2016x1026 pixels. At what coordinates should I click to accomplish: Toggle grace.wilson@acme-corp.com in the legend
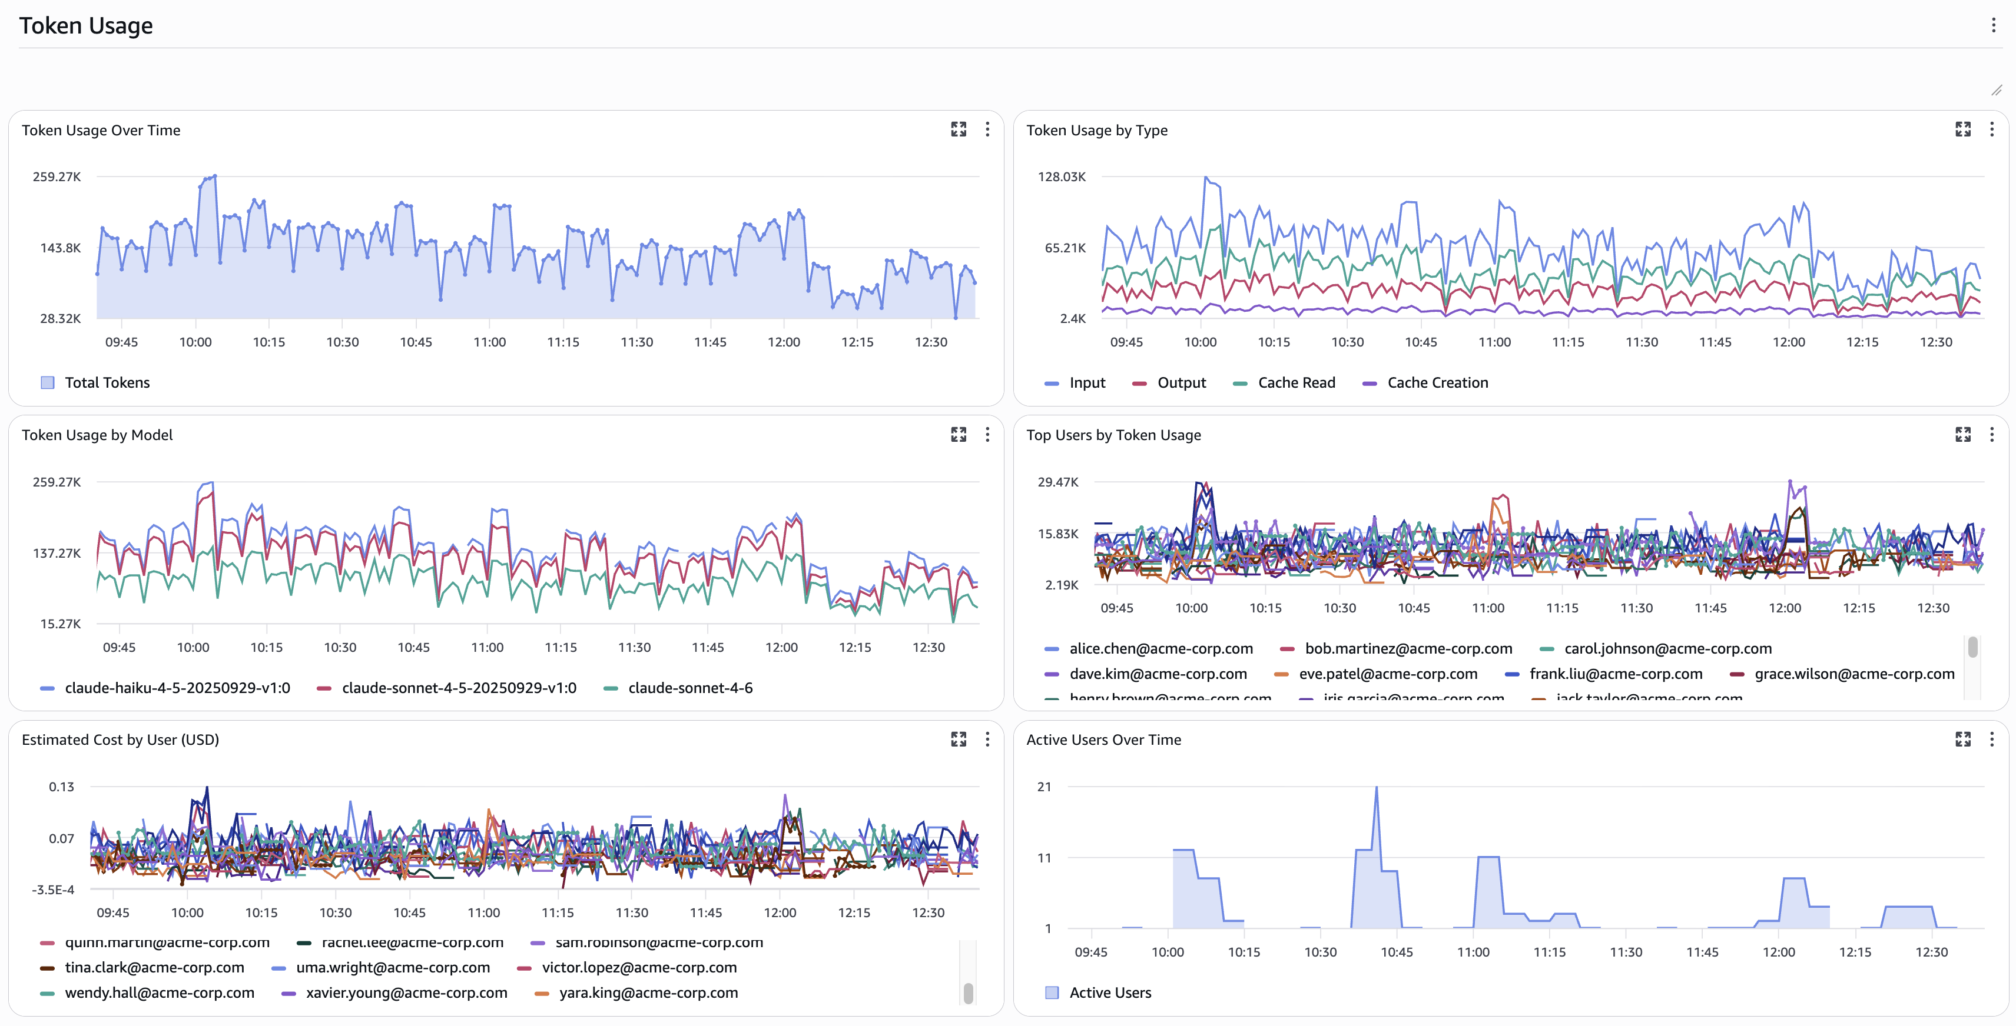[1842, 673]
